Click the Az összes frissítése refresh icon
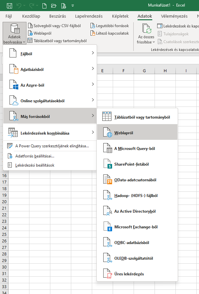This screenshot has height=294, width=199. coord(147,28)
